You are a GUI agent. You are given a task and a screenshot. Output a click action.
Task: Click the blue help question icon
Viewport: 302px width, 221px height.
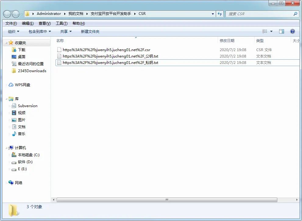coord(292,31)
